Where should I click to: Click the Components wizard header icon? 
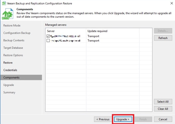8,14
